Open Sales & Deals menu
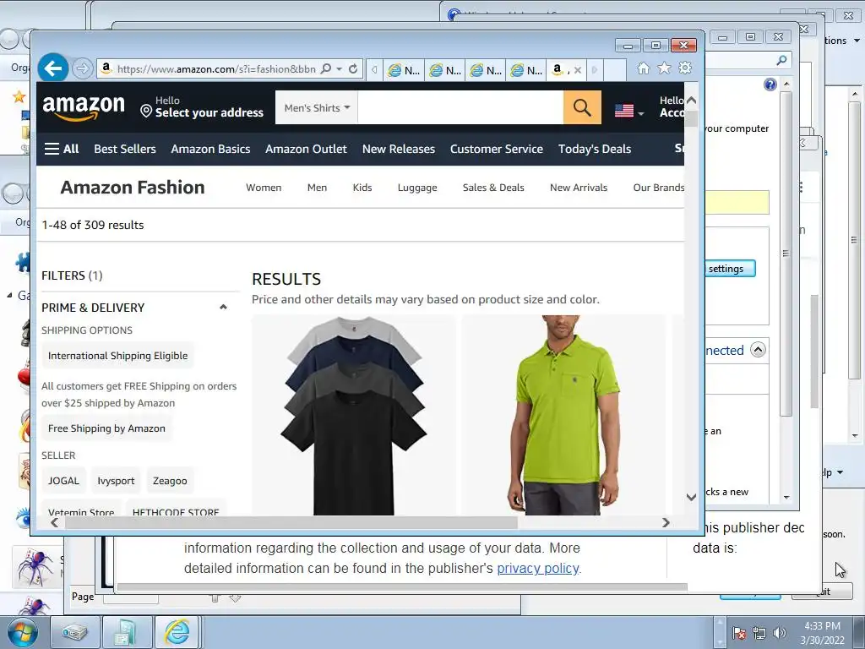Screen dimensions: 865x649 tap(493, 188)
